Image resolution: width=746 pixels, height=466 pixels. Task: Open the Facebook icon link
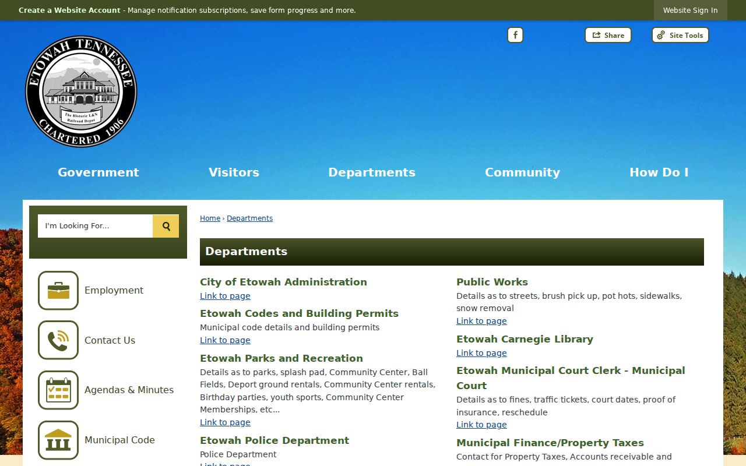pyautogui.click(x=515, y=35)
